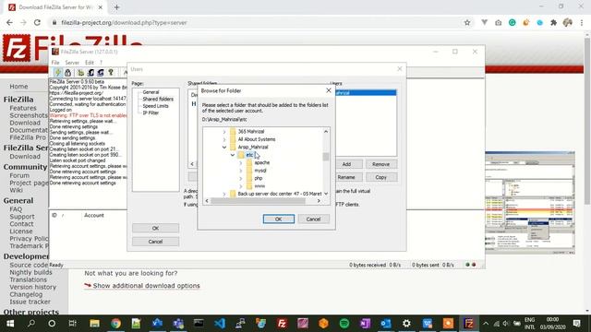Open File Explorer from the taskbar
The height and width of the screenshot is (332, 591).
click(94, 324)
